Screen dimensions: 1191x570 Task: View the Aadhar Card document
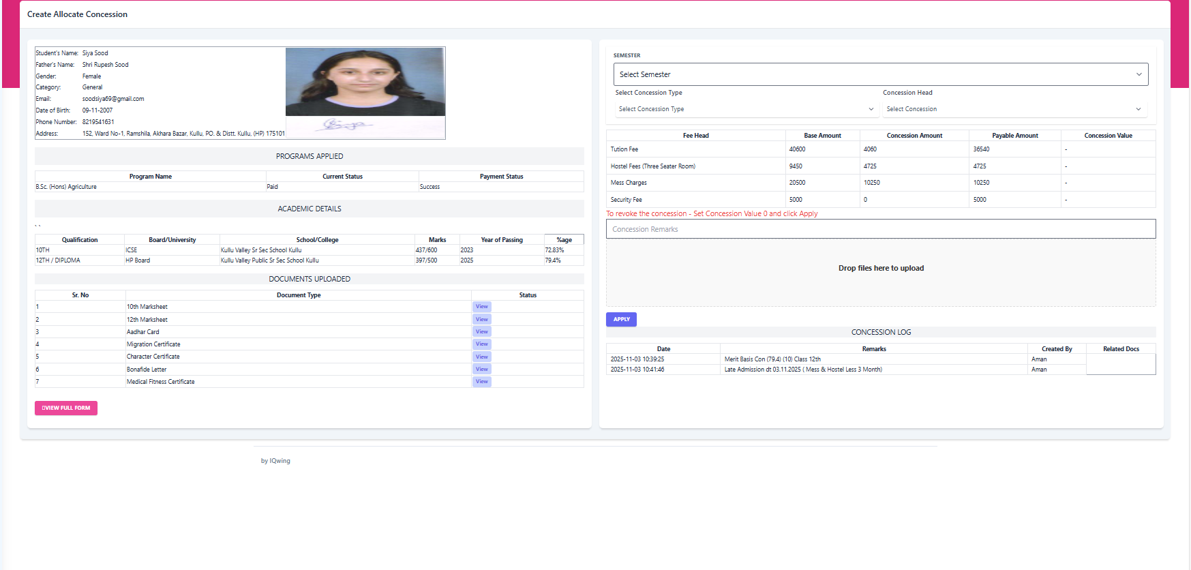(x=481, y=331)
